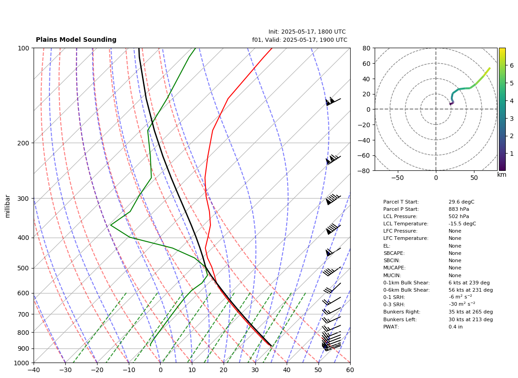Click the hodograph height colorbar

point(502,109)
